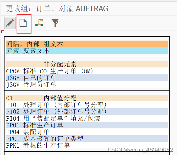Click the blank page create icon
This screenshot has width=177, height=155.
[23, 23]
